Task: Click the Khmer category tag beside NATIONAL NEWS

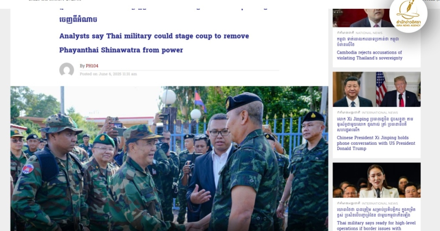Action: click(x=345, y=33)
